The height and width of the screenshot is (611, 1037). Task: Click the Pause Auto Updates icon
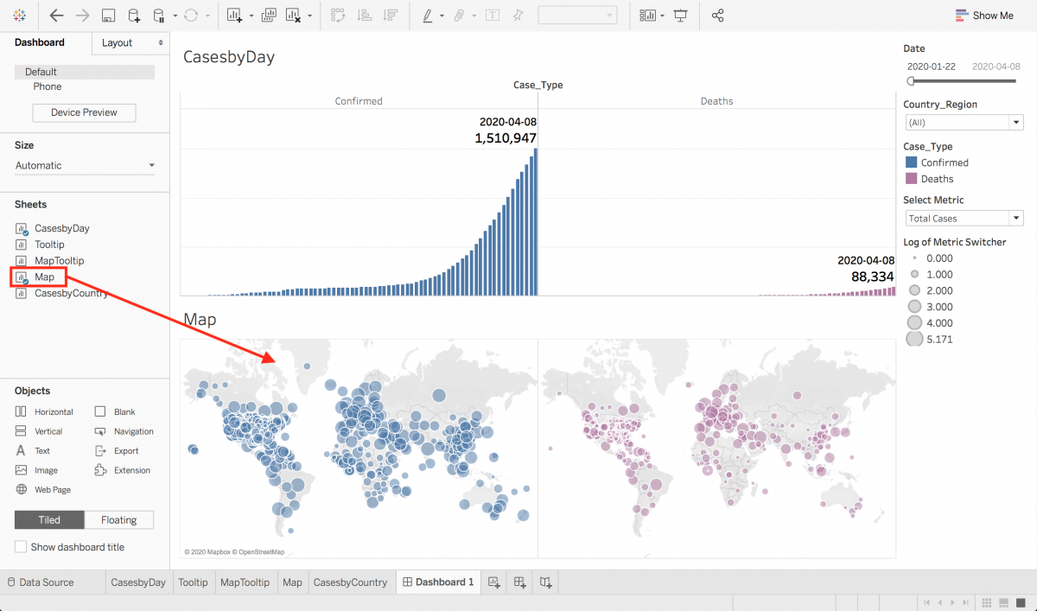[157, 16]
